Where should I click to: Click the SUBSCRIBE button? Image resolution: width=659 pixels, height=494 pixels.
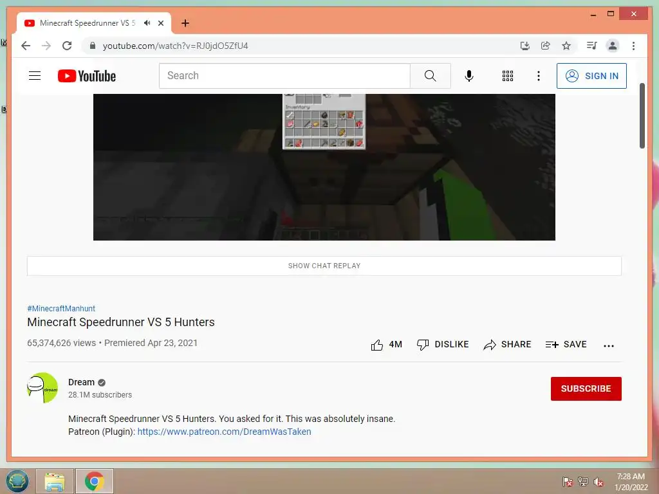tap(586, 389)
